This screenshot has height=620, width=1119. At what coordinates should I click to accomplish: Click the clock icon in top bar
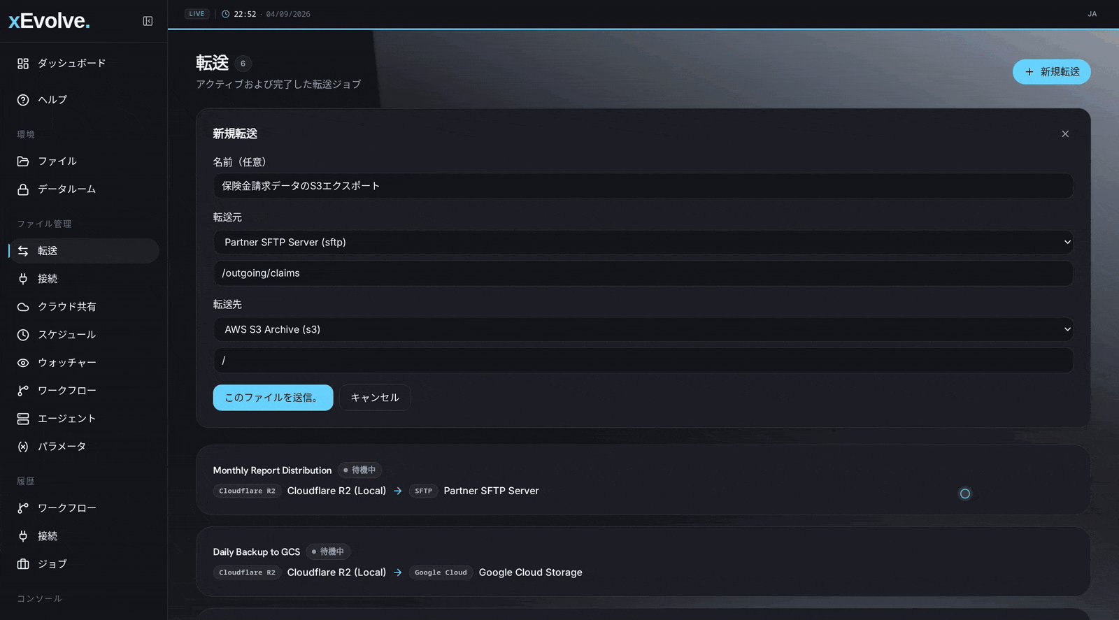click(226, 14)
